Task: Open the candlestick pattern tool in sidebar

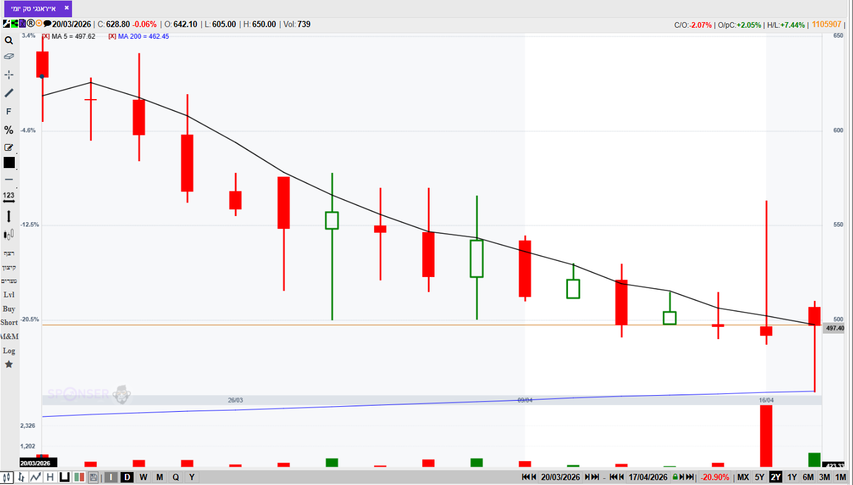Action: [x=9, y=234]
